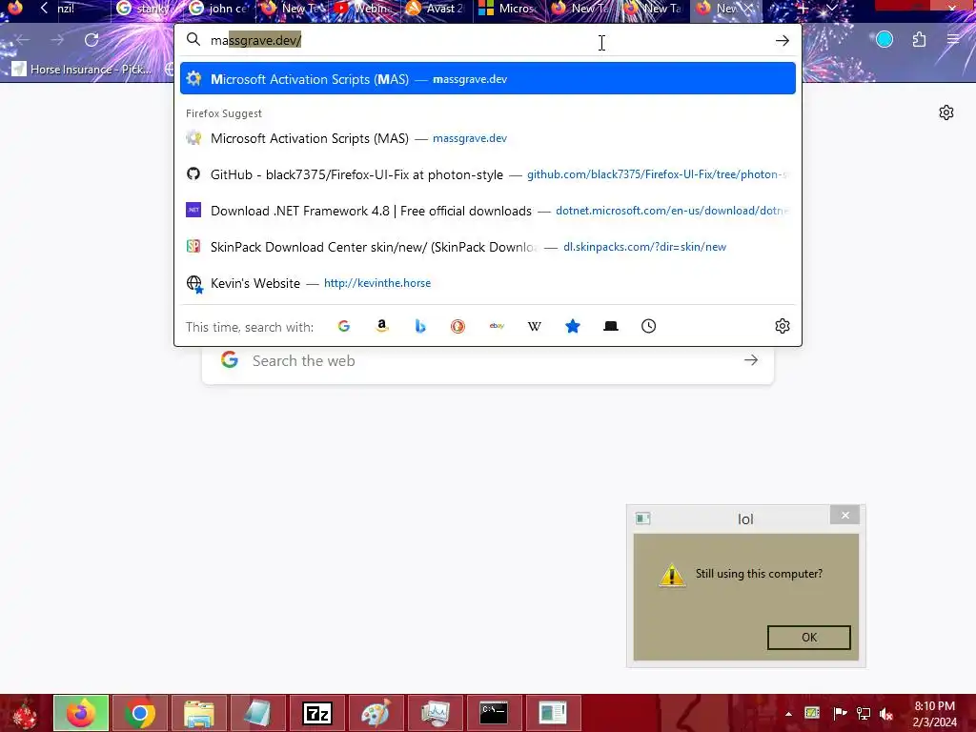
Task: Switch to the Avast tab
Action: 435,9
